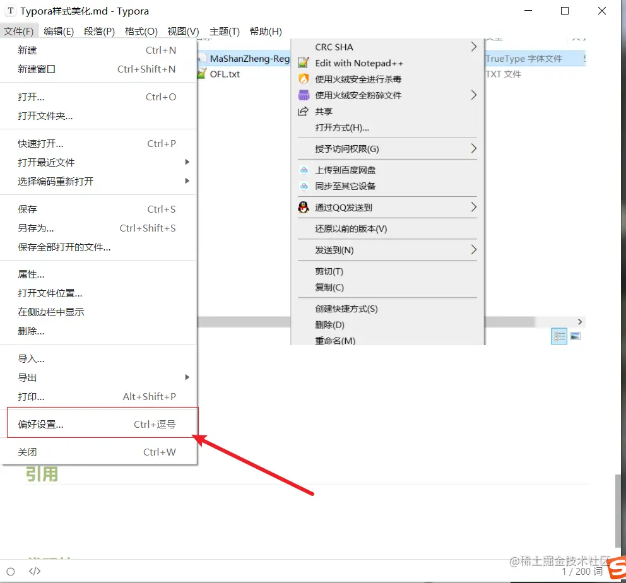Open 属性... from File menu

[x=98, y=274]
